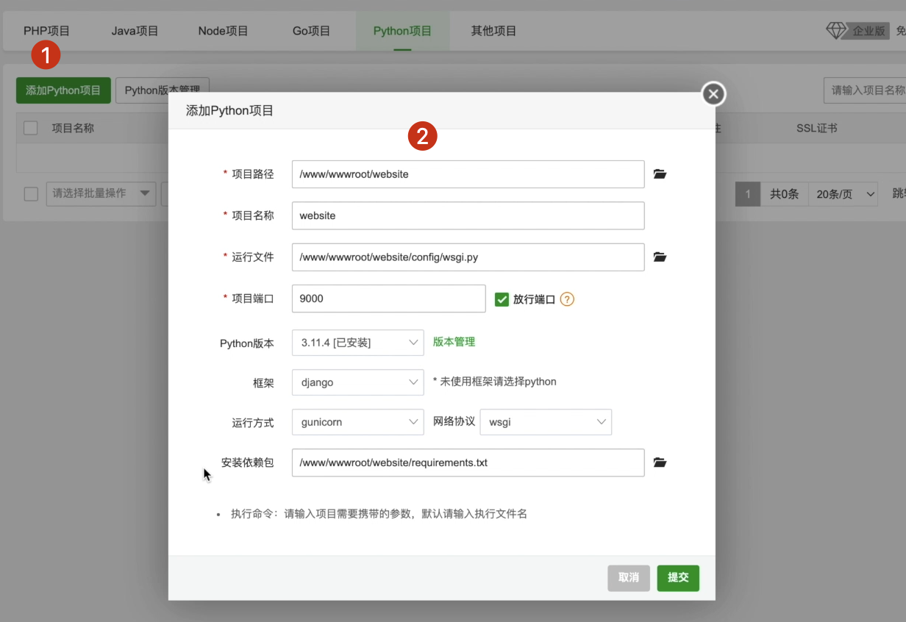Image resolution: width=906 pixels, height=622 pixels.
Task: Click the 共0条 total count text
Action: (784, 194)
